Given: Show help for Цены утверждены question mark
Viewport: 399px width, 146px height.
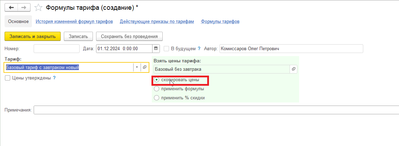Looking at the screenshot, I should click(x=54, y=78).
